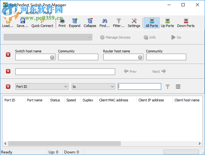
Task: Expand all rows with Expand tool
Action: pyautogui.click(x=74, y=23)
